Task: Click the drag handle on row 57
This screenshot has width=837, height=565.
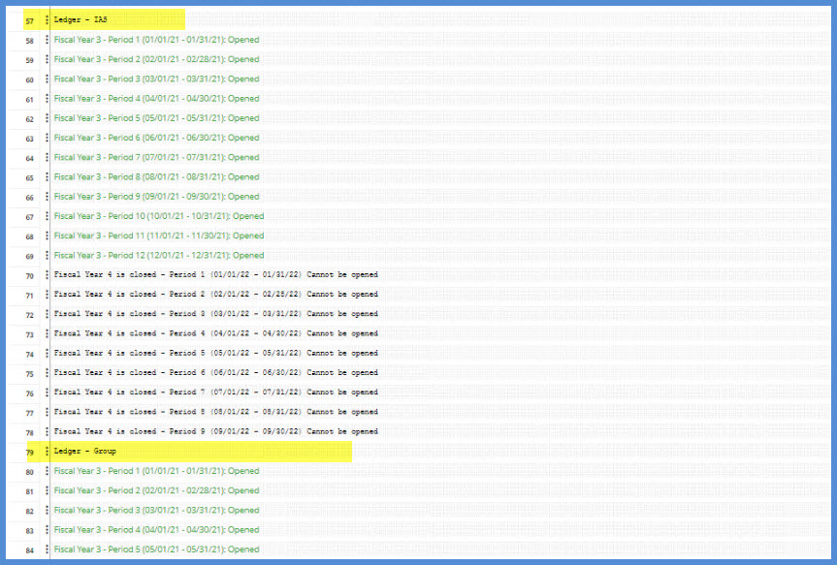Action: 47,20
